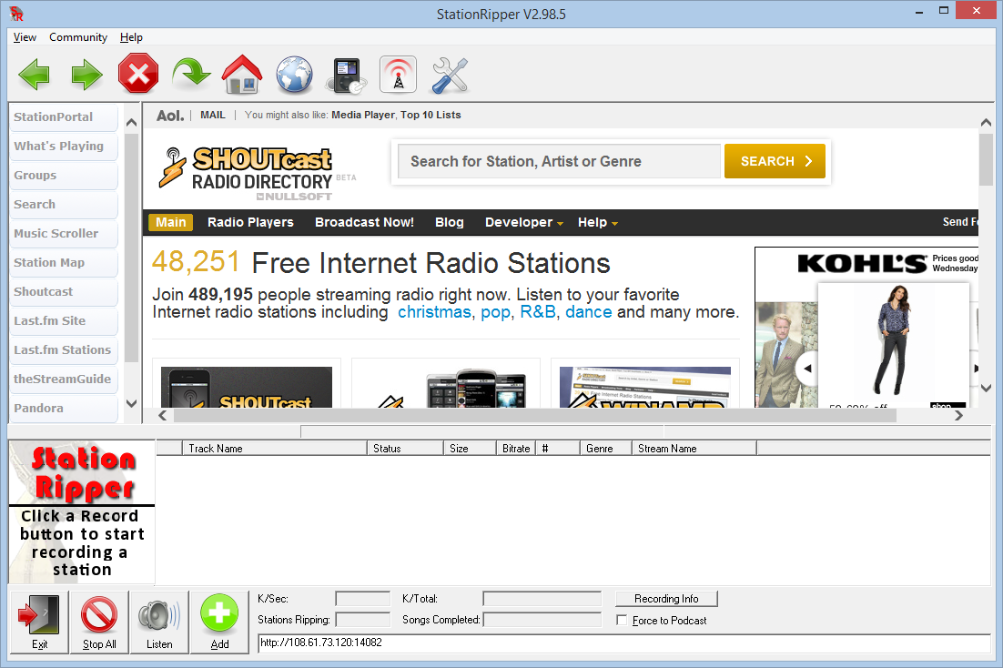The image size is (1003, 668).
Task: Open the Help menu in the menu bar
Action: (x=131, y=37)
